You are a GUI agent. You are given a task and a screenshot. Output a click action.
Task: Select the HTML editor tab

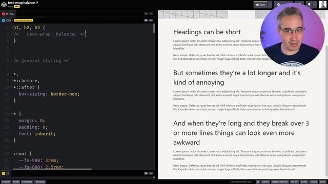[x=8, y=14]
